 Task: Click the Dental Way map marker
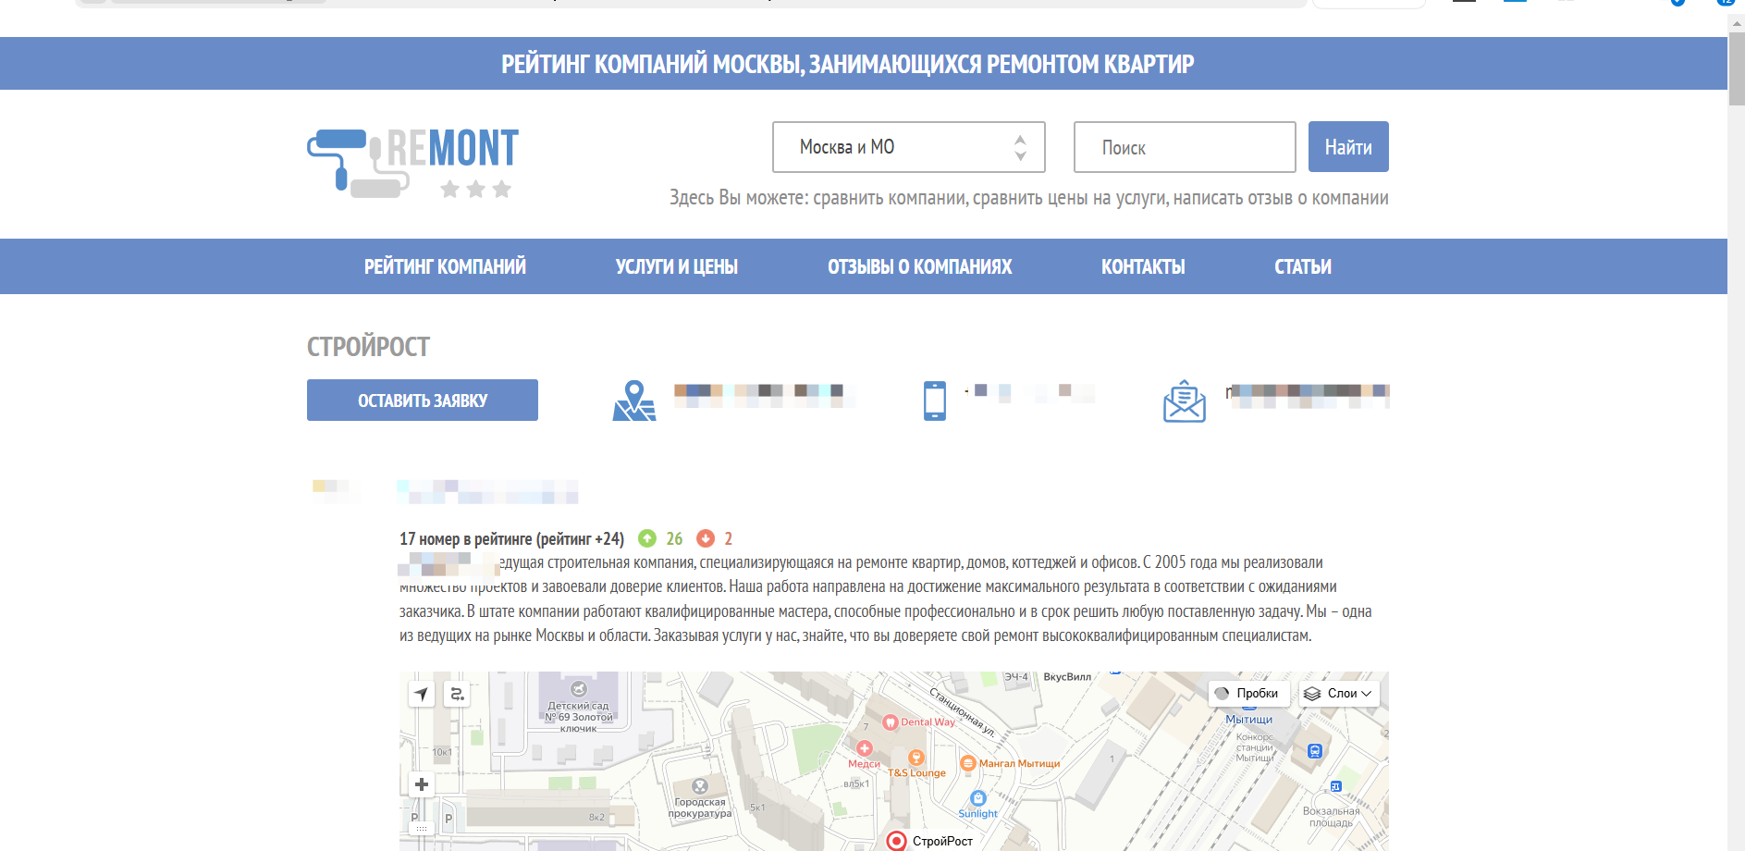coord(890,721)
